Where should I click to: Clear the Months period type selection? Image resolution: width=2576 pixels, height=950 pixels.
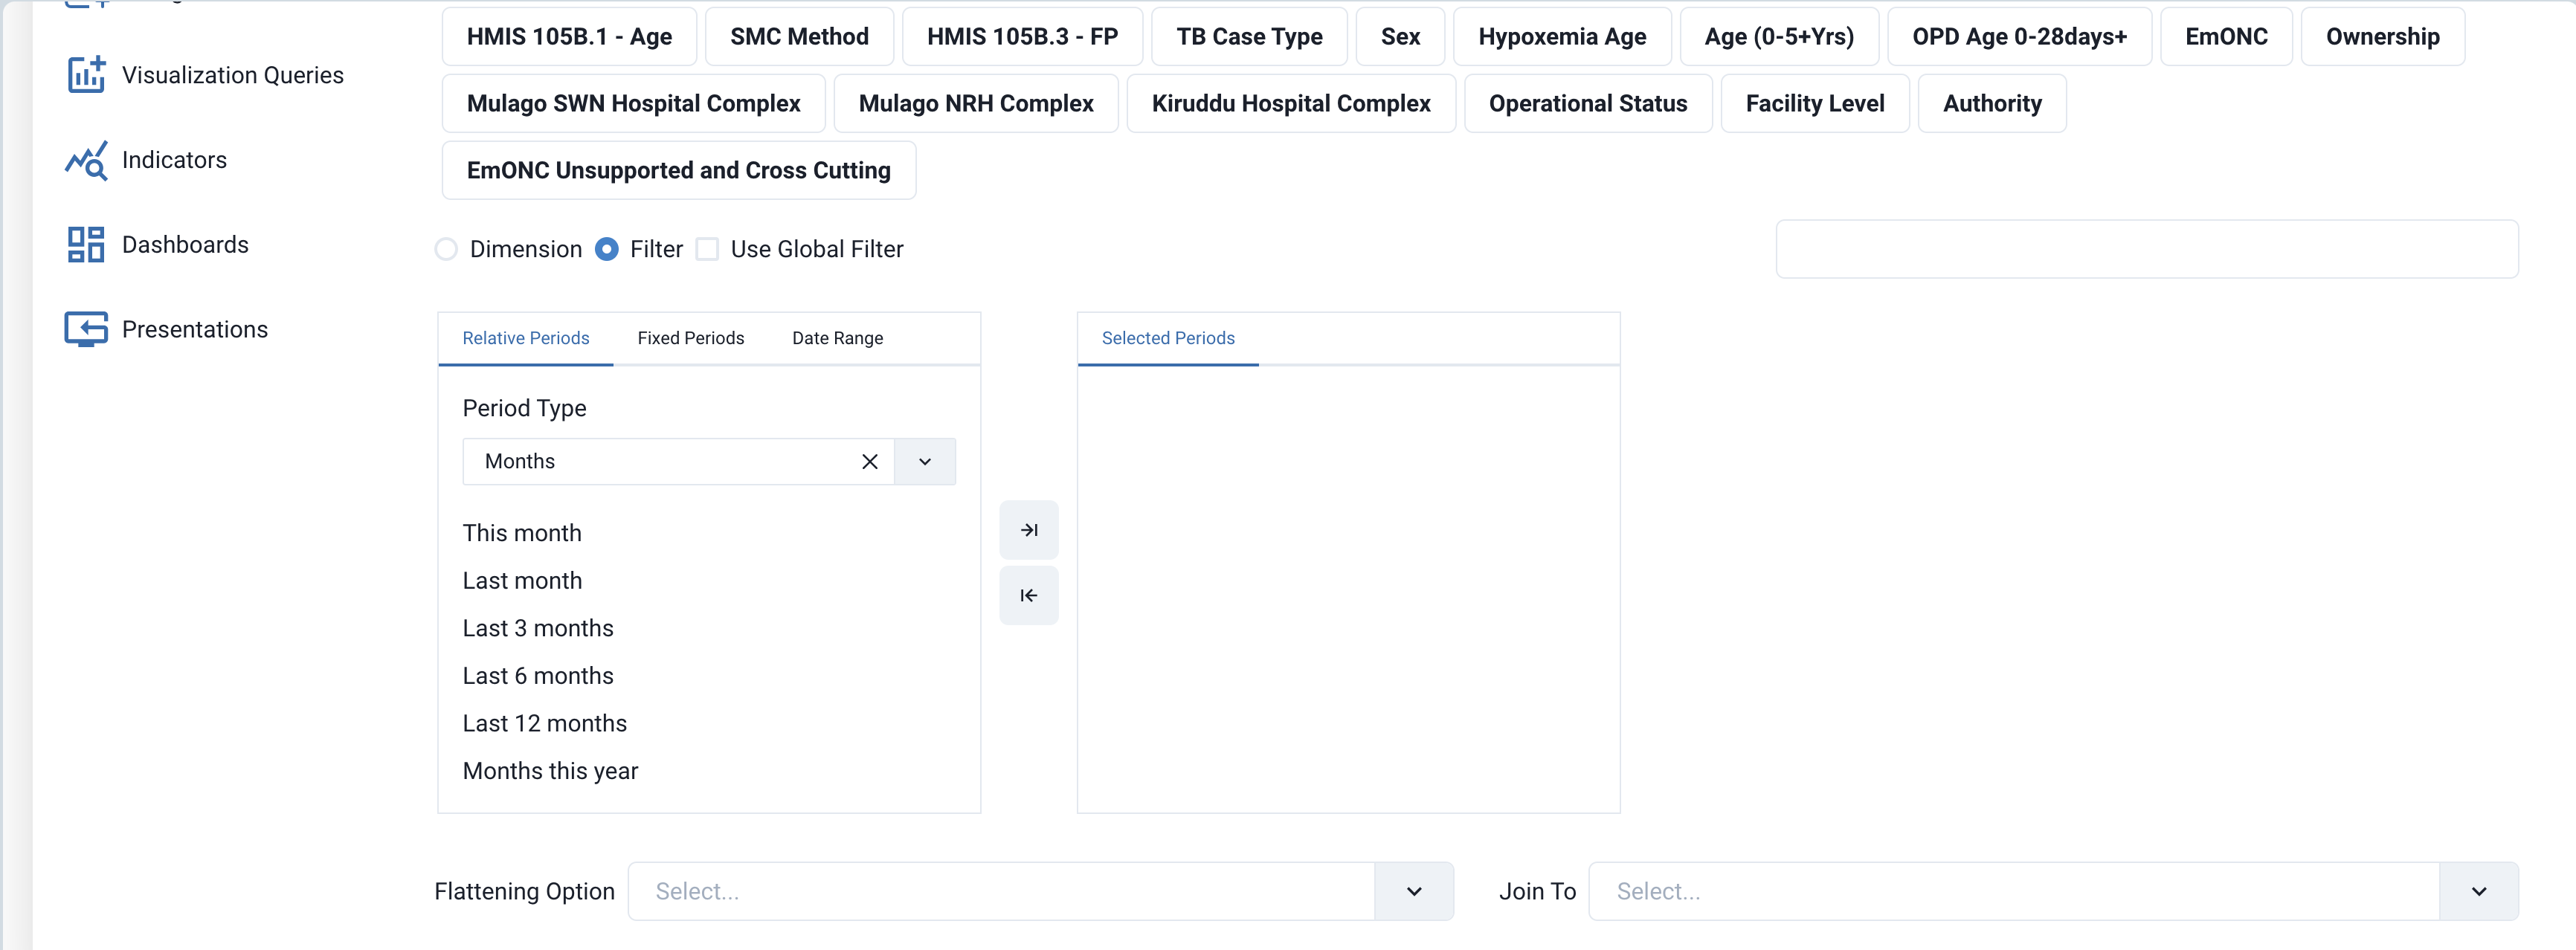click(x=870, y=462)
